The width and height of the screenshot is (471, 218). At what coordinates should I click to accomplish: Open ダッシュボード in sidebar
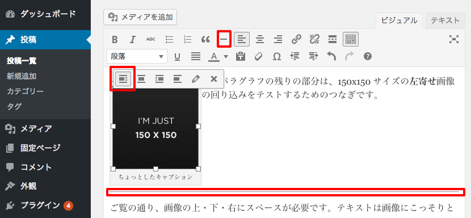pos(45,14)
